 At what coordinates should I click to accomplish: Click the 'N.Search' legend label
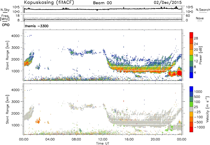pos(203,10)
